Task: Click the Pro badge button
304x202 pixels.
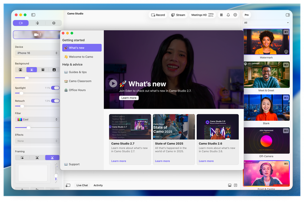Action: point(247,15)
